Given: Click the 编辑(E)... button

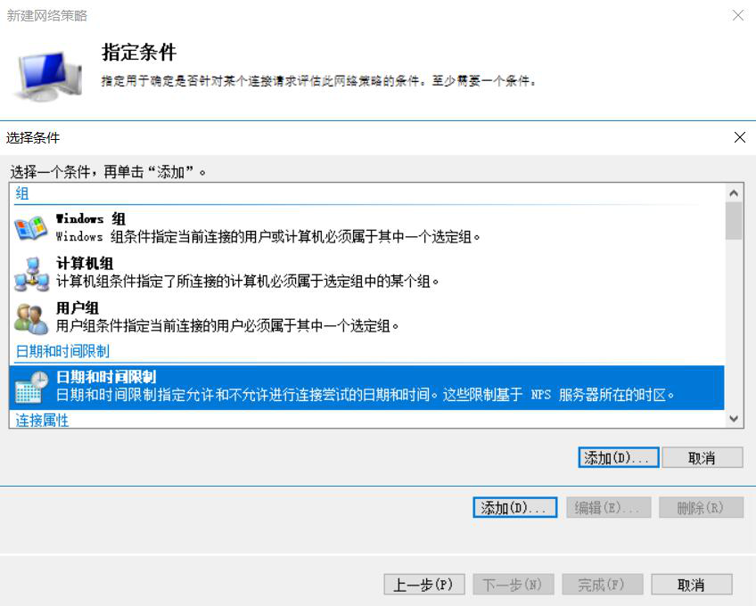Looking at the screenshot, I should click(x=609, y=508).
